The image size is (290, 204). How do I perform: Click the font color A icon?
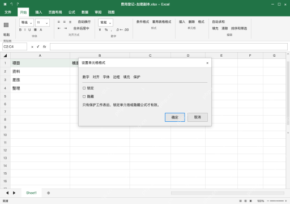tap(41, 29)
